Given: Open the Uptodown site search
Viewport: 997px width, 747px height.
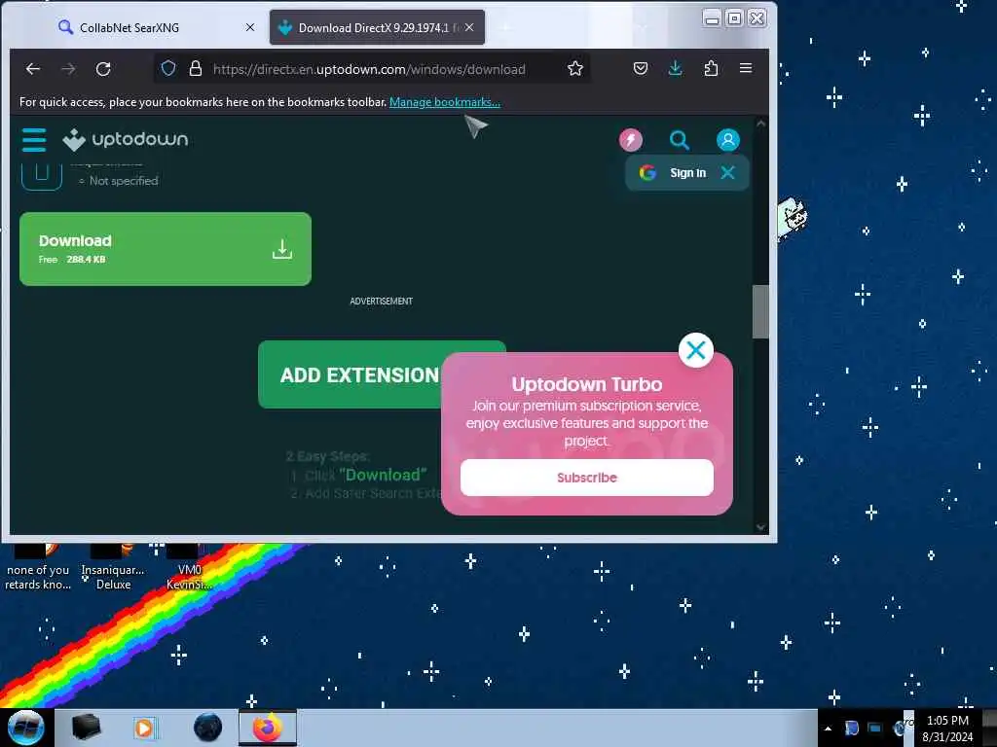Looking at the screenshot, I should [679, 140].
